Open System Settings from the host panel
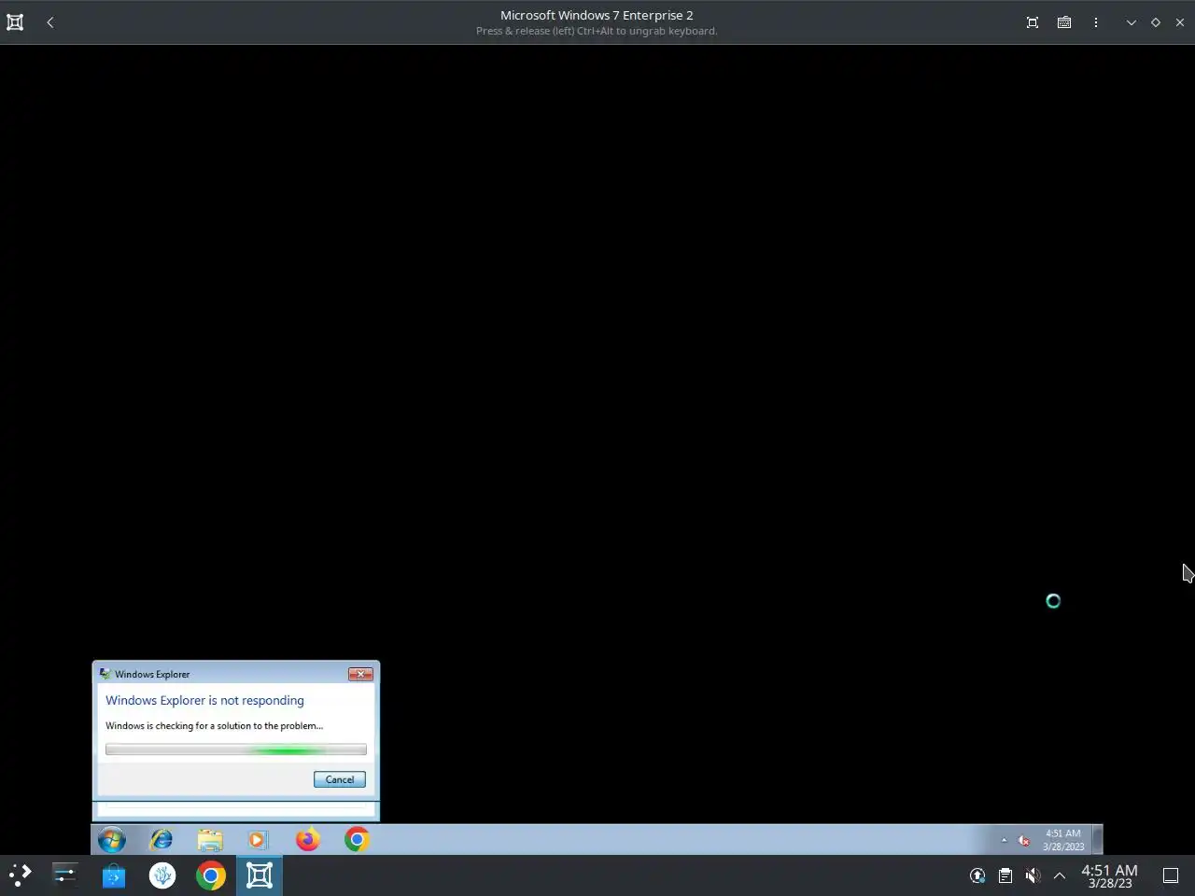Viewport: 1195px width, 896px height. [64, 875]
